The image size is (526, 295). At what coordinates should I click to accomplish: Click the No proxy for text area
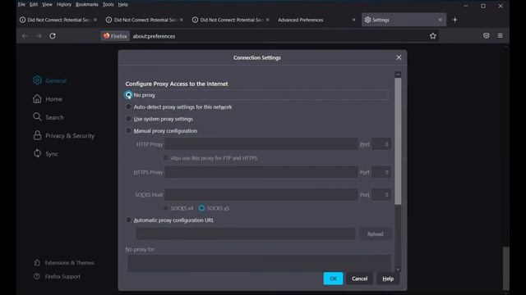[260, 263]
